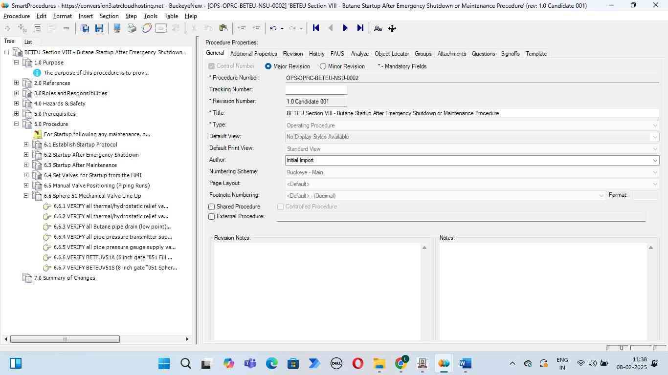Viewport: 668px width, 375px height.
Task: Collapse the 6.6 Sphere 51 Mechanical Valve node
Action: (x=26, y=196)
